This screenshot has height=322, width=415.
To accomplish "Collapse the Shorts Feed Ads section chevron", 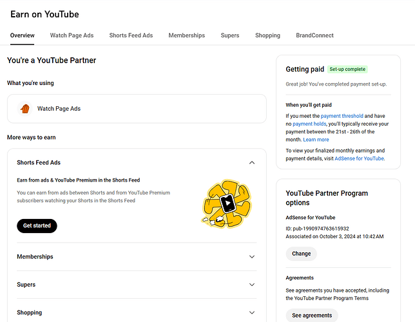I will click(252, 163).
